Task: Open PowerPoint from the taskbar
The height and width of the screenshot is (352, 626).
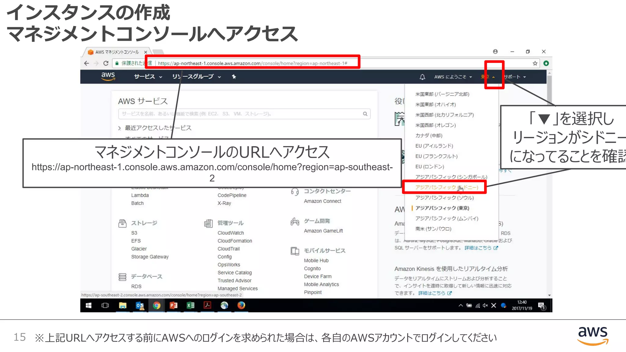Action: coord(173,305)
